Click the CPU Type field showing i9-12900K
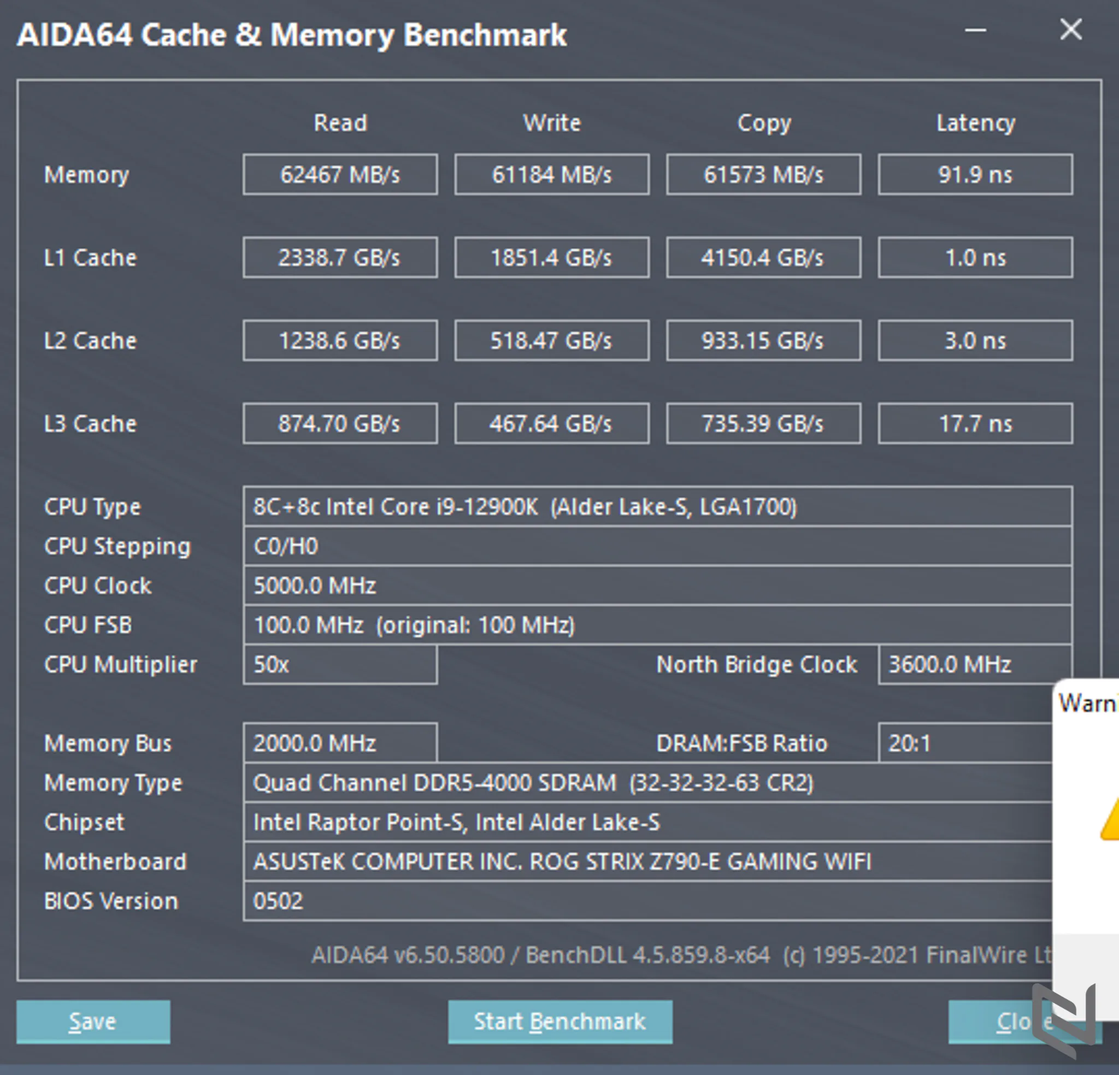 tap(658, 506)
